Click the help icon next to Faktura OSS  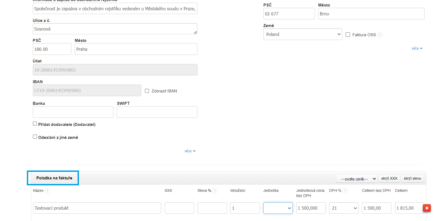380,35
